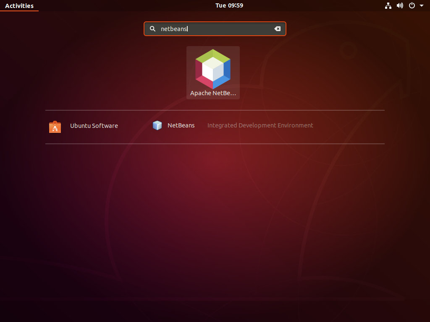Open the volume speaker icon
430x322 pixels.
click(400, 5)
